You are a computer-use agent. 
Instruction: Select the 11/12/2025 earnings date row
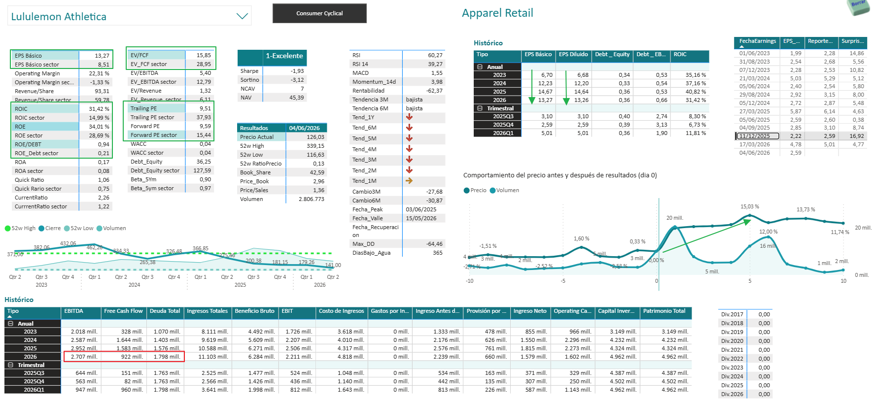[800, 136]
